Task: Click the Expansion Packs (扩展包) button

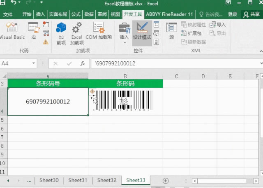Action: click(191, 33)
